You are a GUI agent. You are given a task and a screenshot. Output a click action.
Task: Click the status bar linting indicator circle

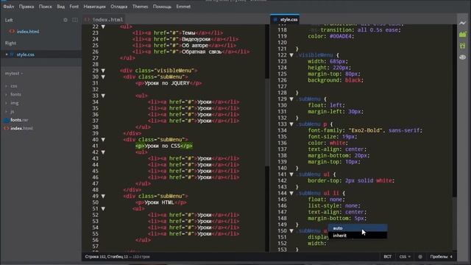click(420, 257)
